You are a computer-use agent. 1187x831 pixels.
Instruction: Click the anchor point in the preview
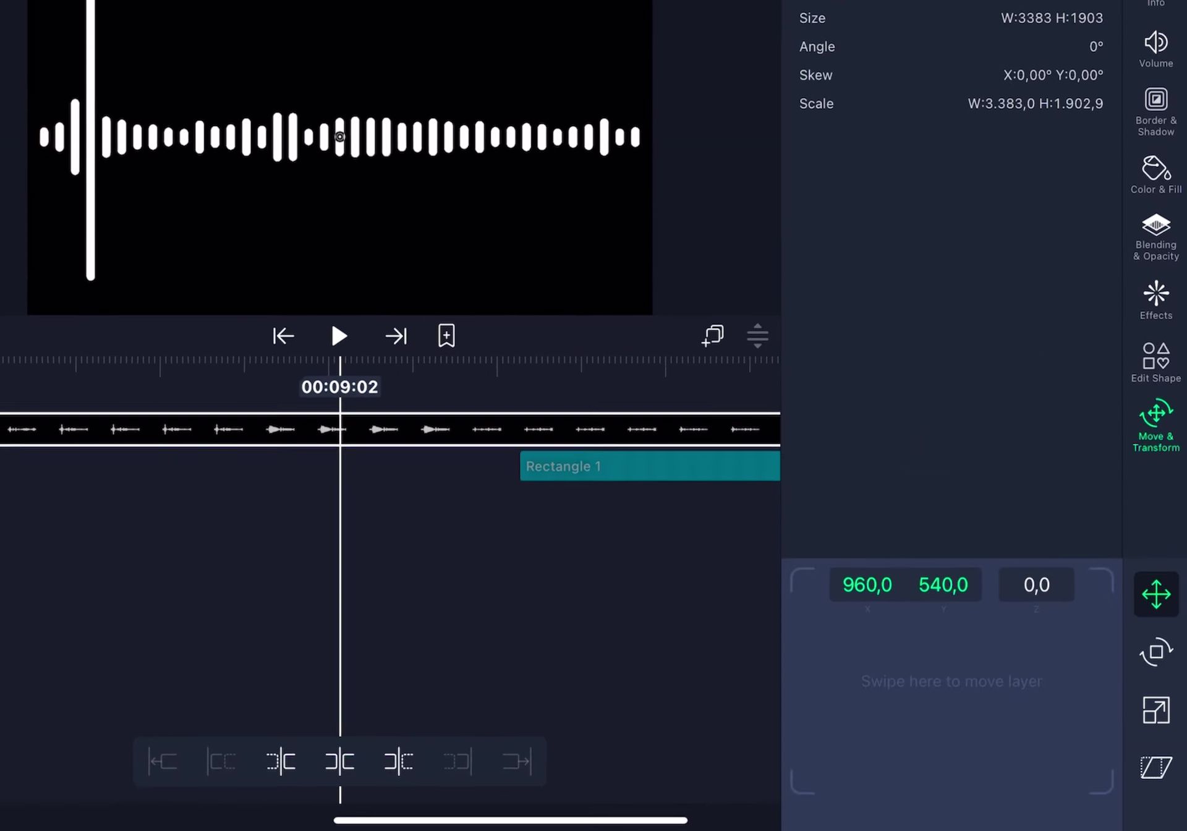(339, 137)
